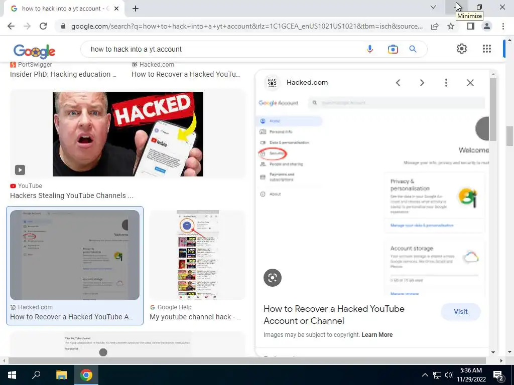The image size is (514, 385).
Task: Show next image in preview panel
Action: tap(422, 83)
